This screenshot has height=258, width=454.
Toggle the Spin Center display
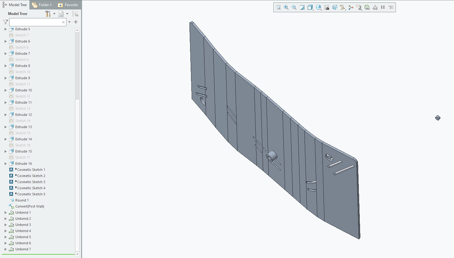click(351, 7)
